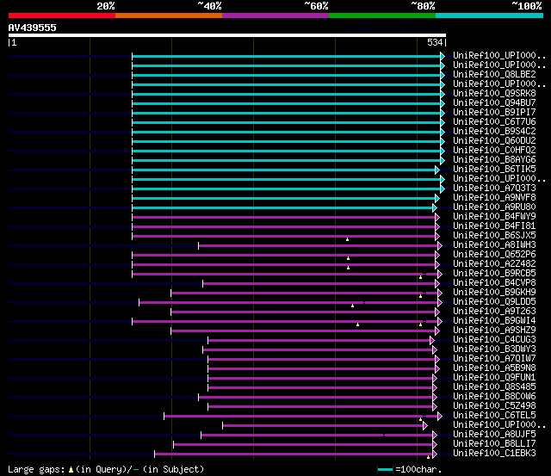Select the UniRef100_A7Q3T3 label
Image resolution: width=551 pixels, height=476 pixels.
click(x=494, y=189)
